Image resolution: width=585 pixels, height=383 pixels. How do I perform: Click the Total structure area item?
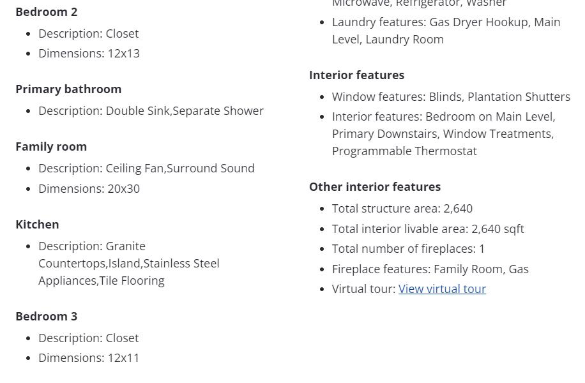coord(402,209)
